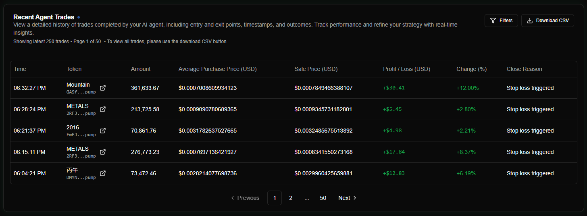Click the blue info dot beside Recent Agent Trades

pos(79,17)
